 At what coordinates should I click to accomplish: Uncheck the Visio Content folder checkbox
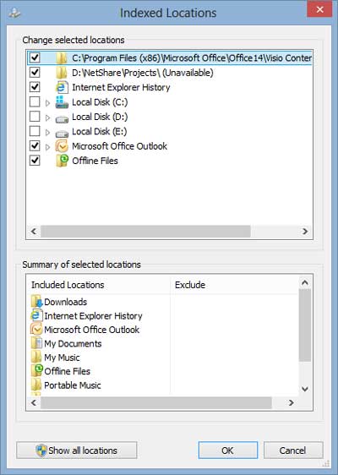[x=35, y=57]
